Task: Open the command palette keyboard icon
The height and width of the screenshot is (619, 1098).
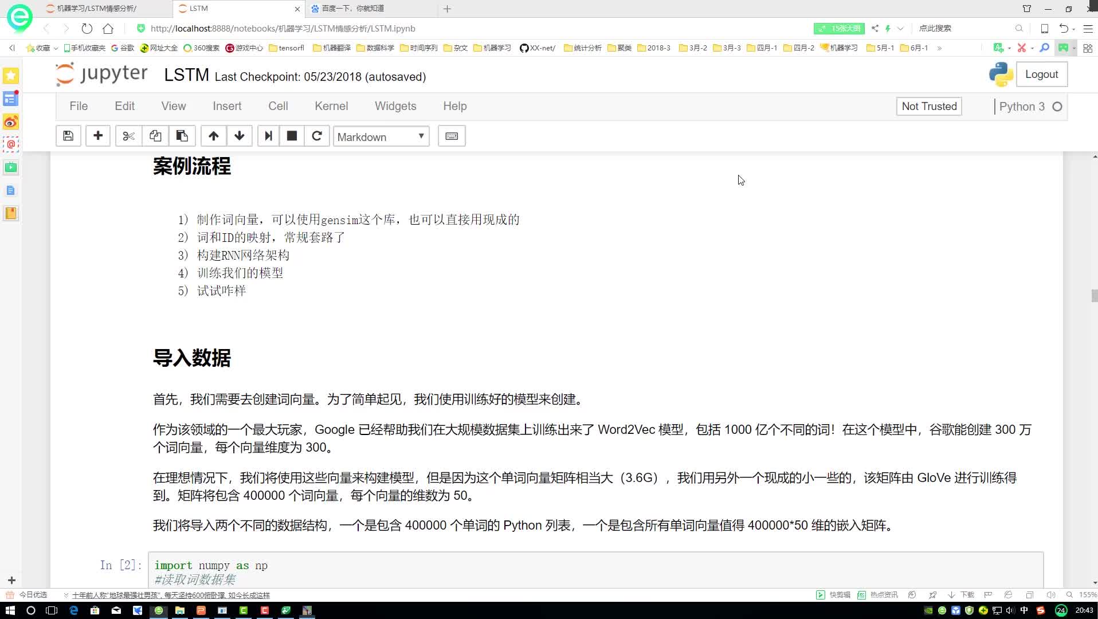Action: tap(452, 136)
